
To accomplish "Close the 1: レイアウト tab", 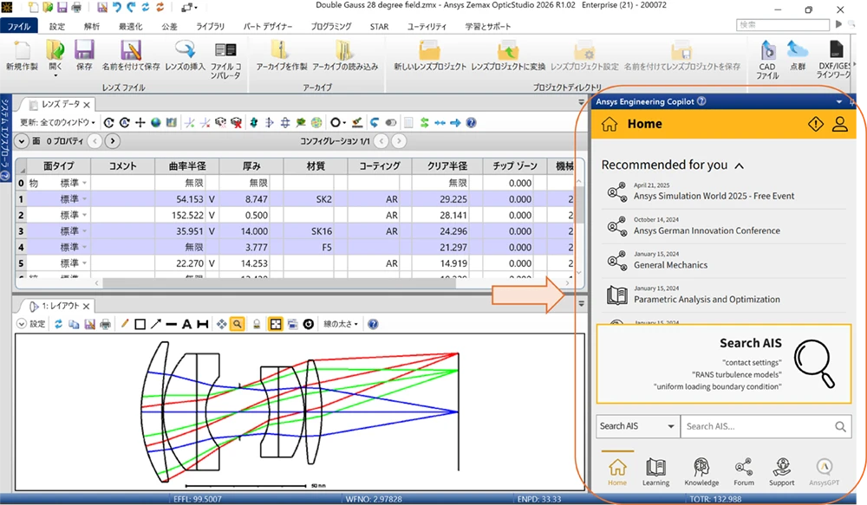I will 86,306.
